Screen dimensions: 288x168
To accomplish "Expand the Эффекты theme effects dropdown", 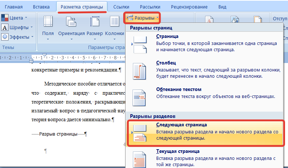I will pyautogui.click(x=18, y=37).
